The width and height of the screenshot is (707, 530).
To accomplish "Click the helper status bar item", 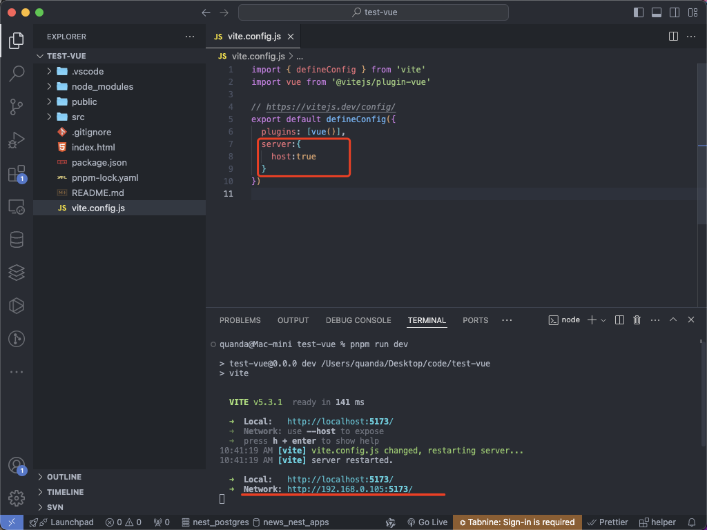I will pos(657,522).
